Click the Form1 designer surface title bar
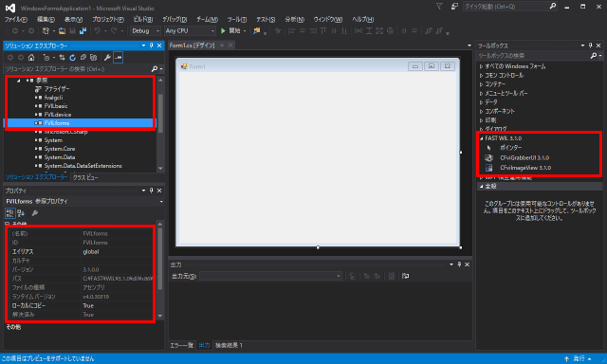607x364 pixels. point(318,66)
